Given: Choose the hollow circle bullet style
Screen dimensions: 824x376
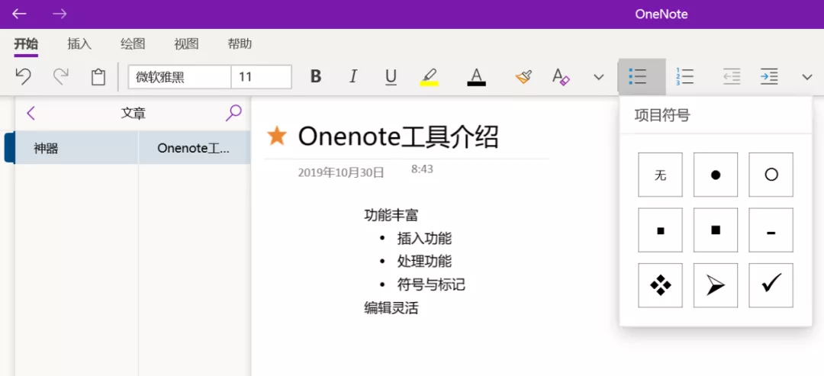Looking at the screenshot, I should point(771,175).
